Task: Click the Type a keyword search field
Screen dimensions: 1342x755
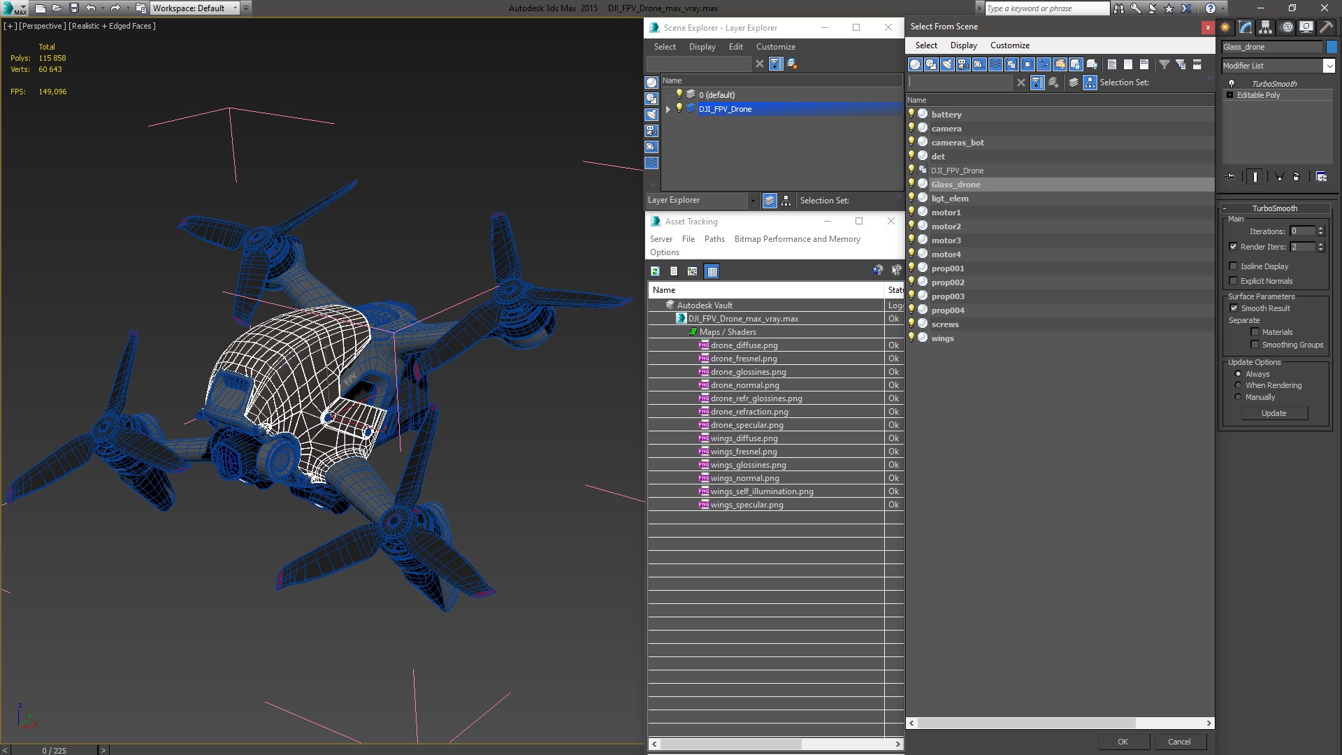Action: pos(1046,8)
